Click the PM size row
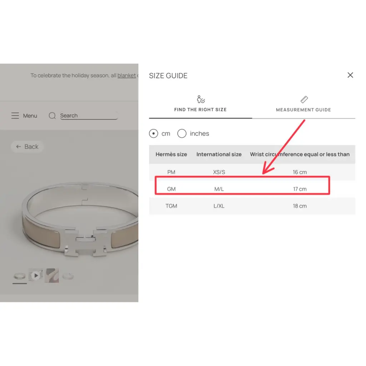 [252, 172]
